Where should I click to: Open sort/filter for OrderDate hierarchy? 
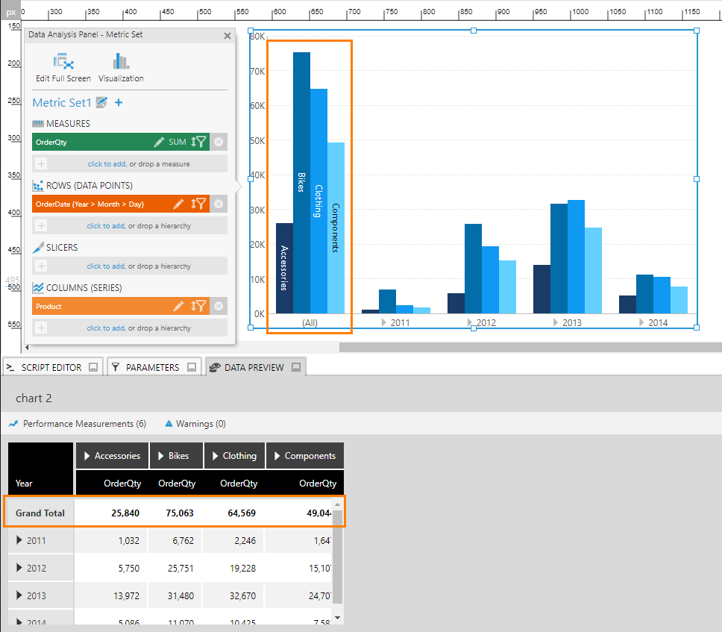click(198, 204)
